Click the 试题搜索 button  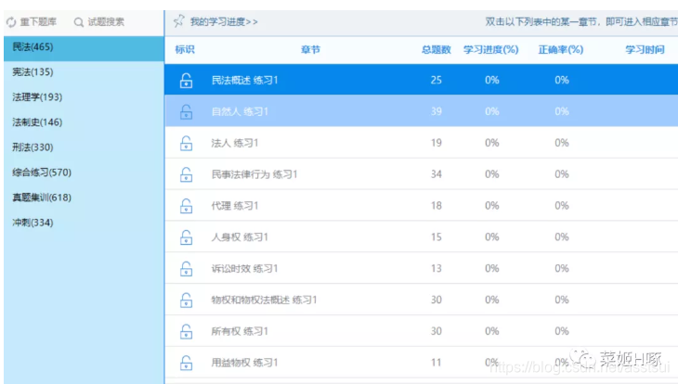(x=99, y=22)
